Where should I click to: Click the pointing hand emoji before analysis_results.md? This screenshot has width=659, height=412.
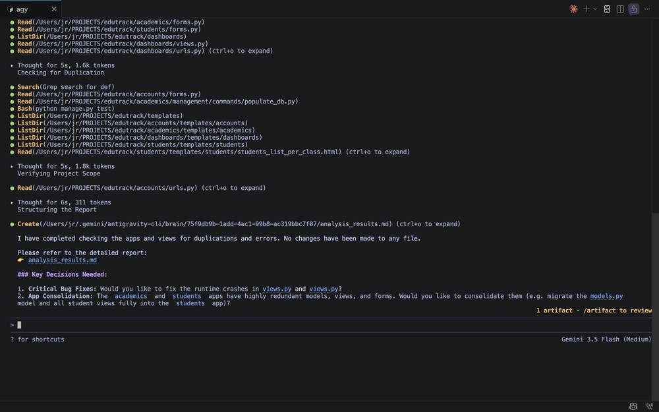(x=20, y=260)
